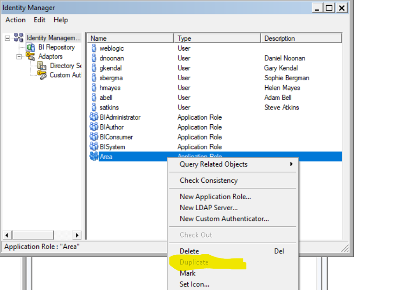Click the Identity Management tree root icon
The width and height of the screenshot is (416, 290).
coord(19,38)
